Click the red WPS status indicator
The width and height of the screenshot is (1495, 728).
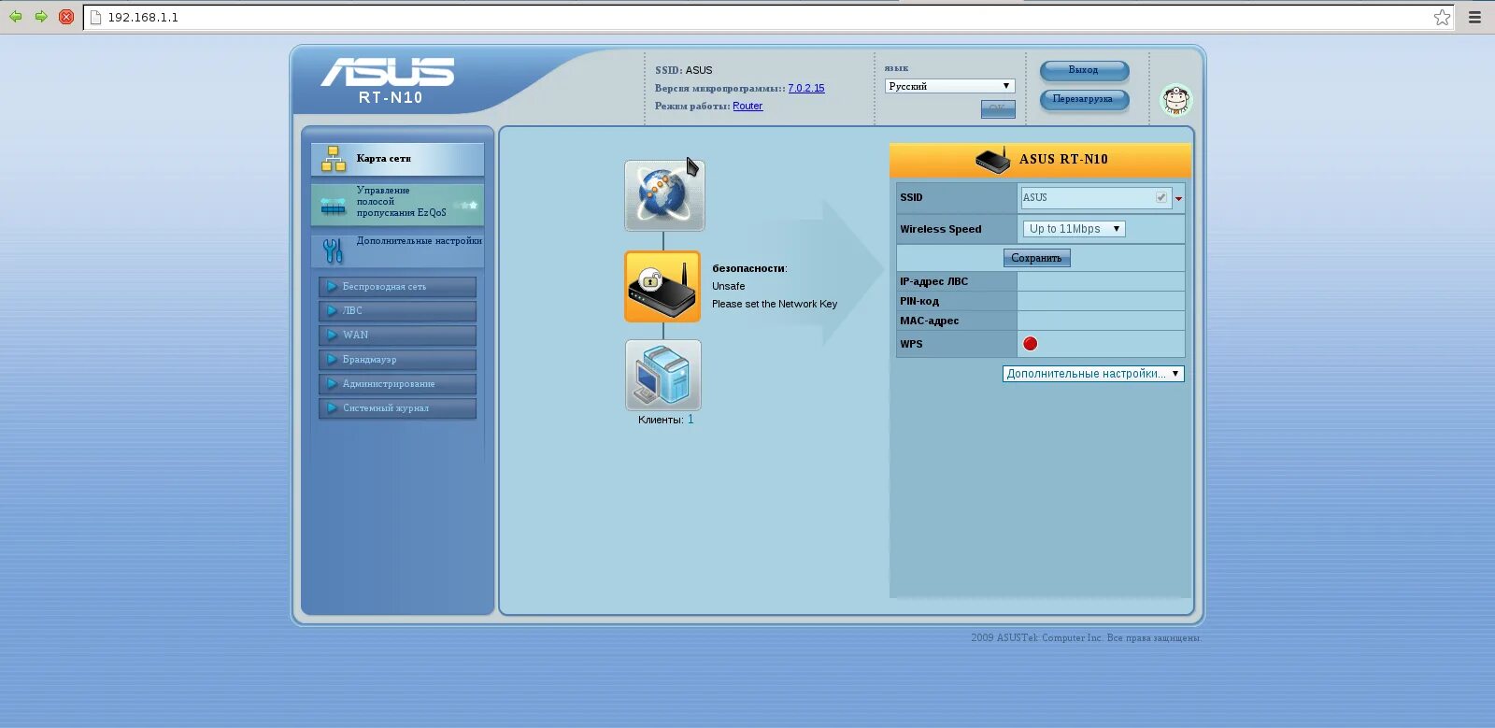click(x=1030, y=344)
